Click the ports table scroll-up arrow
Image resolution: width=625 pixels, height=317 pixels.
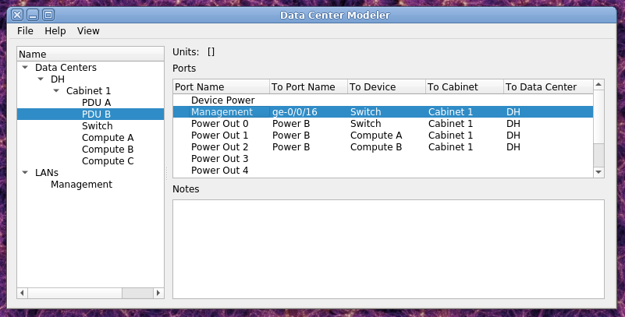(598, 85)
